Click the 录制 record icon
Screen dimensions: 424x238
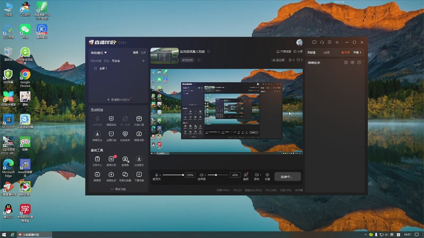coord(257,175)
